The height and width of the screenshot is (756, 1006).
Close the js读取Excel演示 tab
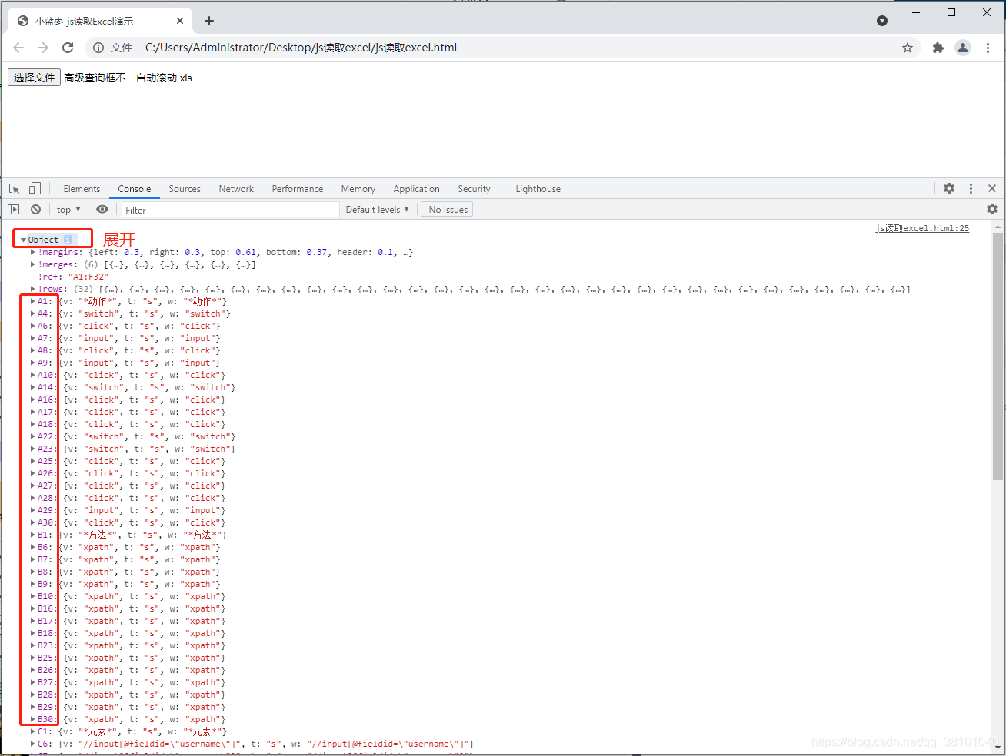(x=181, y=21)
